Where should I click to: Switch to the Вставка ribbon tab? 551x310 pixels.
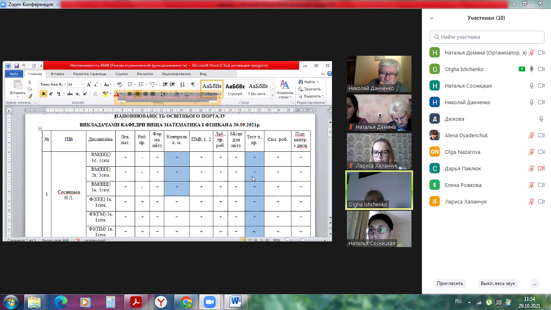(x=58, y=74)
